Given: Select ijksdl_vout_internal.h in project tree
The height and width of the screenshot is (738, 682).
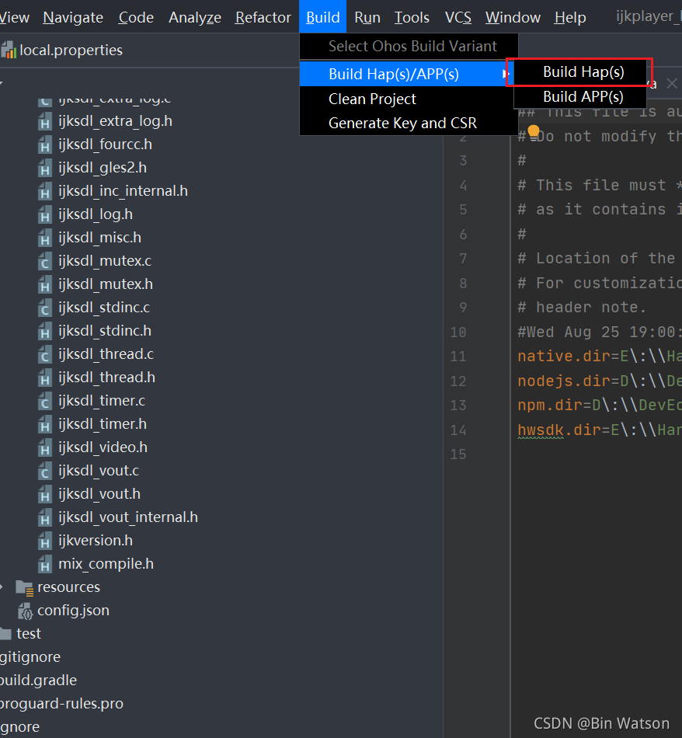Looking at the screenshot, I should (128, 517).
